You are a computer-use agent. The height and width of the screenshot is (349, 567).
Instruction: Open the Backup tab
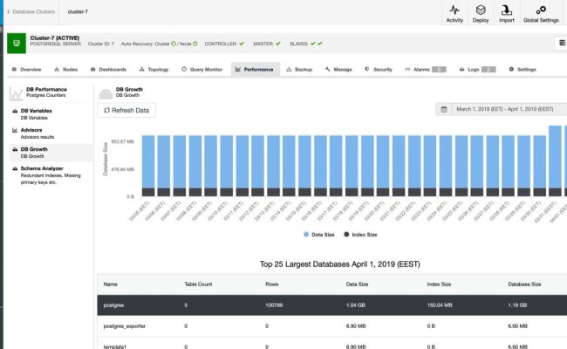point(299,70)
